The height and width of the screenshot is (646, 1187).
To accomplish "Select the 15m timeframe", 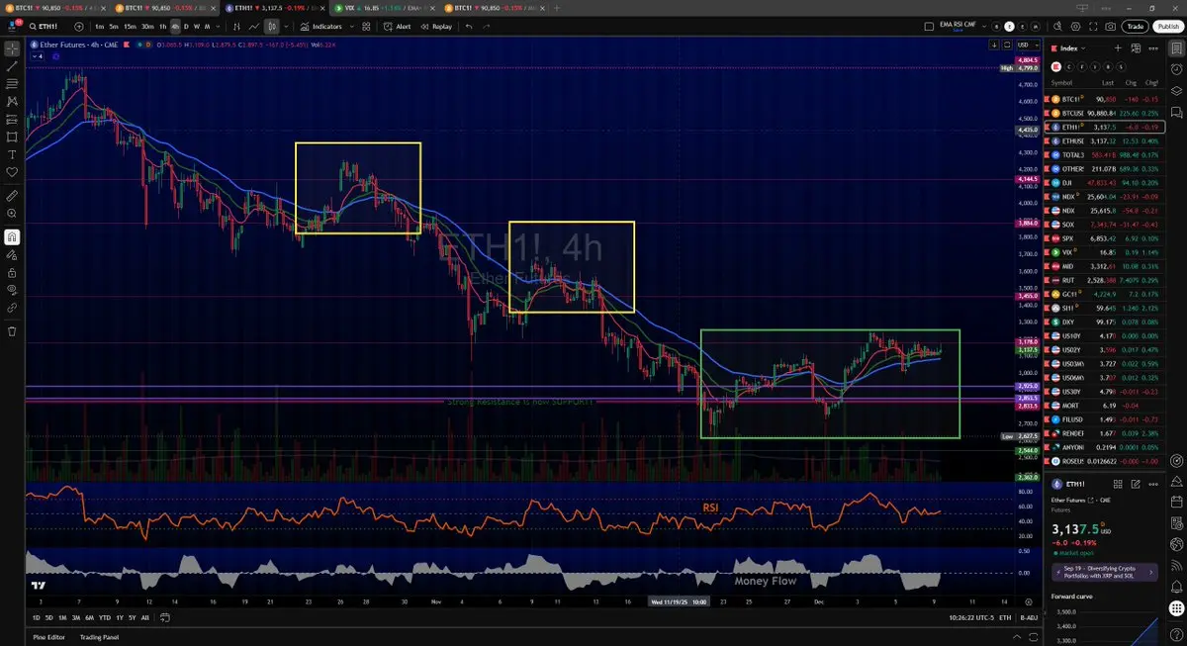I will [131, 27].
